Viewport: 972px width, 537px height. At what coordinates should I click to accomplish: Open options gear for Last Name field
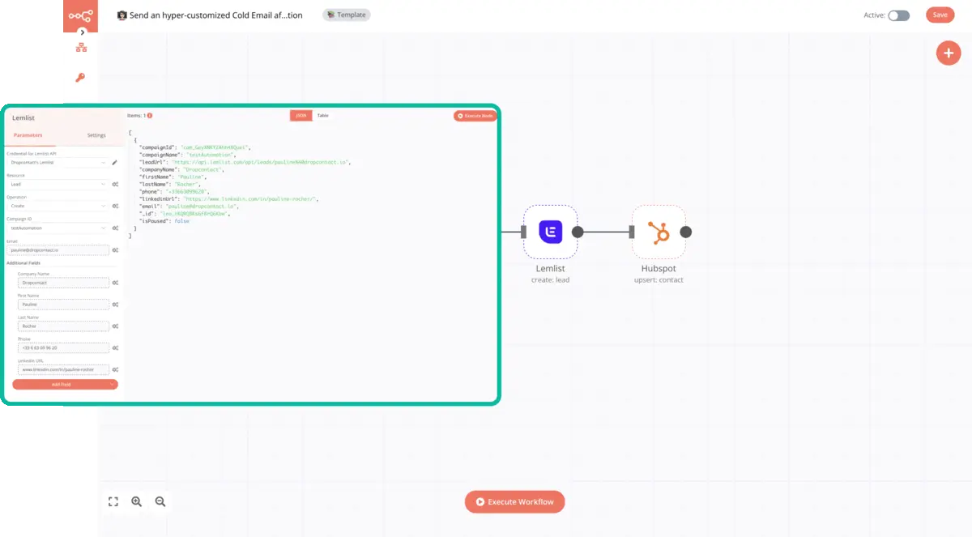[115, 326]
